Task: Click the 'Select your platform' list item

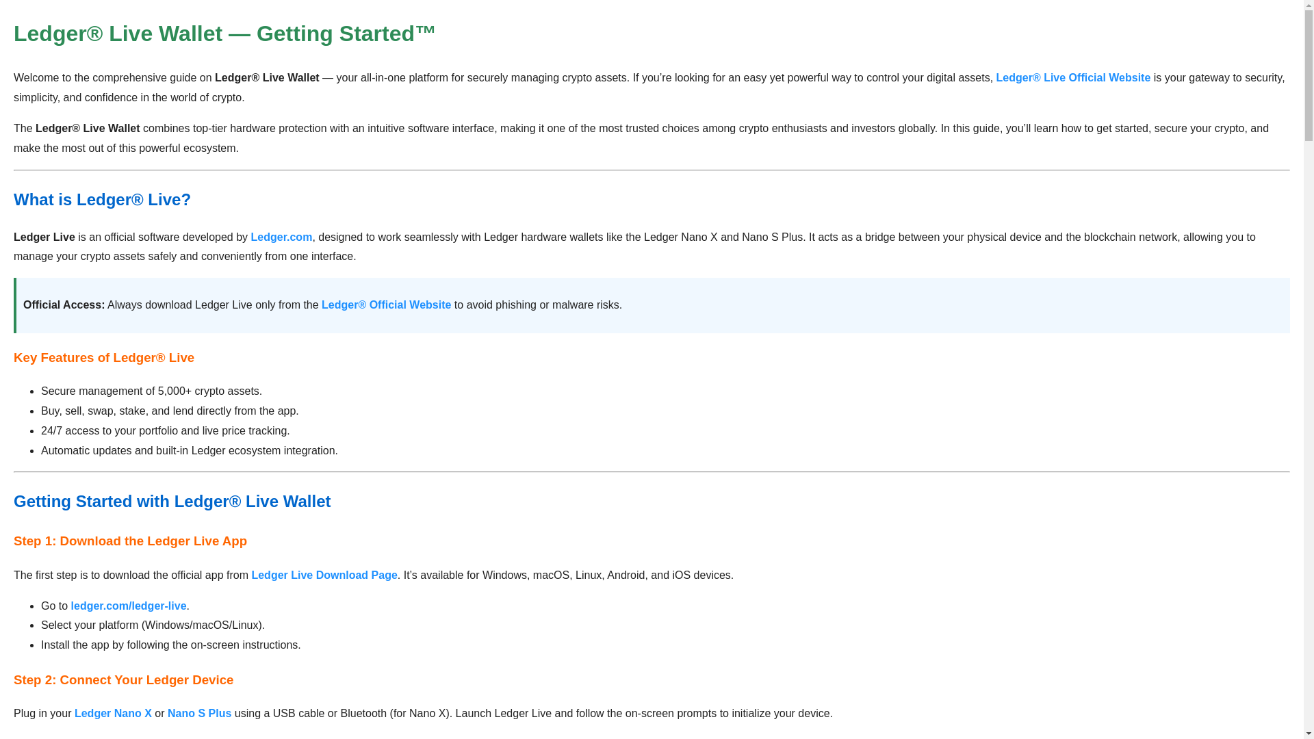Action: click(x=153, y=625)
